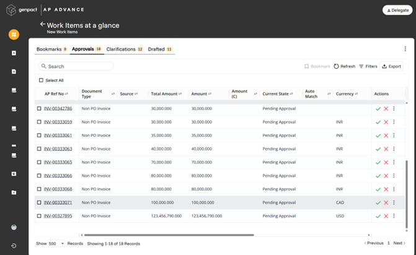This screenshot has height=255, width=416.
Task: Open invoice link INV-00333065
Action: (58, 162)
